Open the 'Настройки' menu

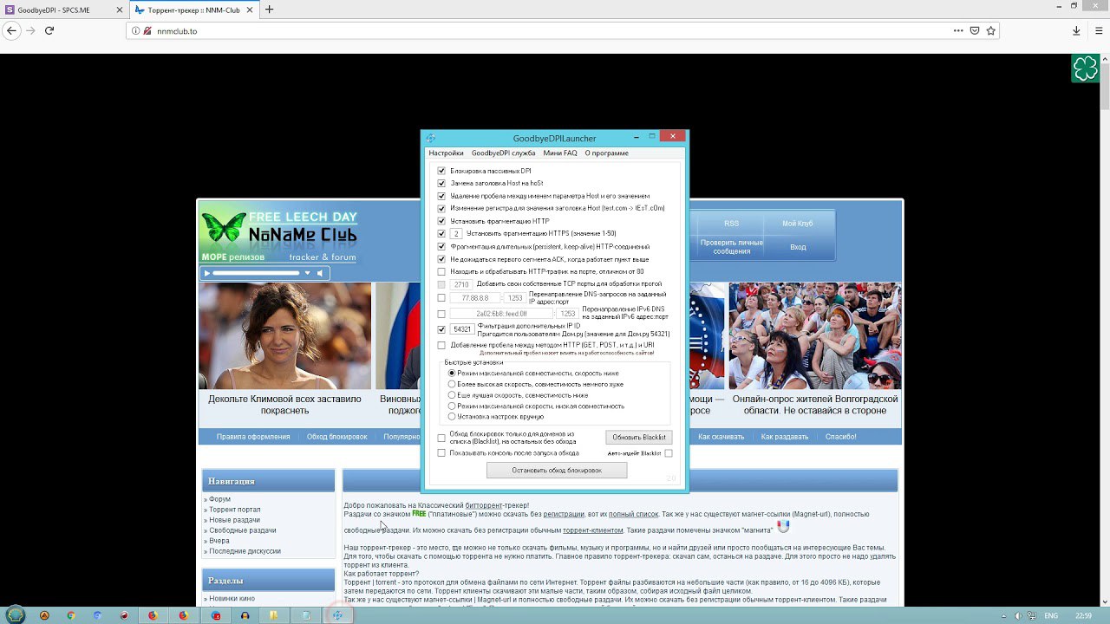[446, 153]
